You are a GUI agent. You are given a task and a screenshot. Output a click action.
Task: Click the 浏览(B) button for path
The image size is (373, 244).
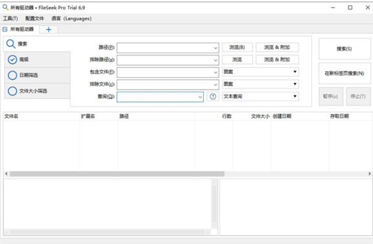(237, 47)
